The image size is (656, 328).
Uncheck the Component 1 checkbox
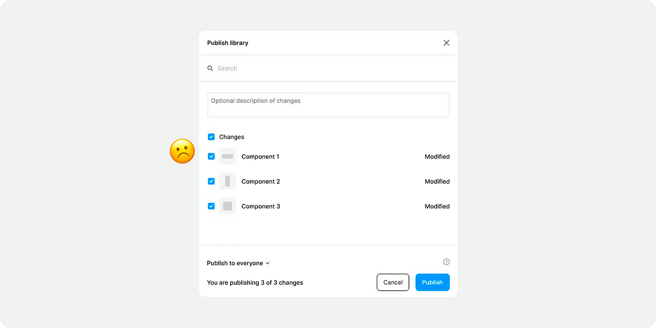[x=211, y=156]
